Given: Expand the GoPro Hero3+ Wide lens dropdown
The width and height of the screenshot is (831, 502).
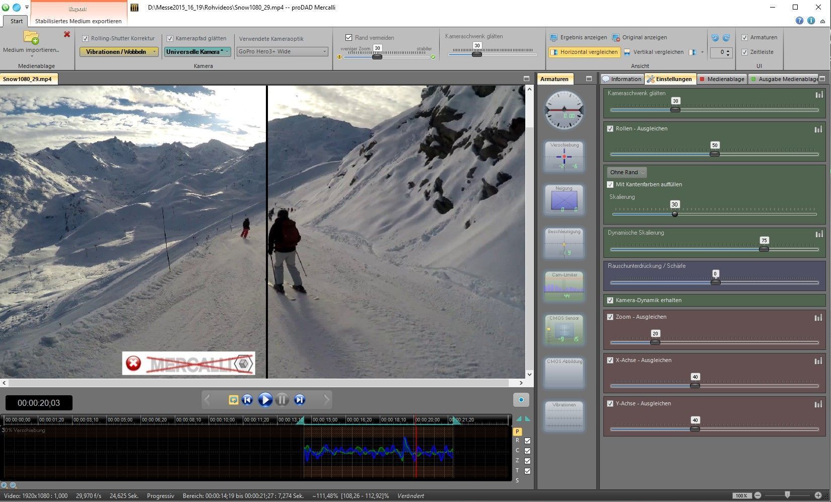Looking at the screenshot, I should coord(282,51).
